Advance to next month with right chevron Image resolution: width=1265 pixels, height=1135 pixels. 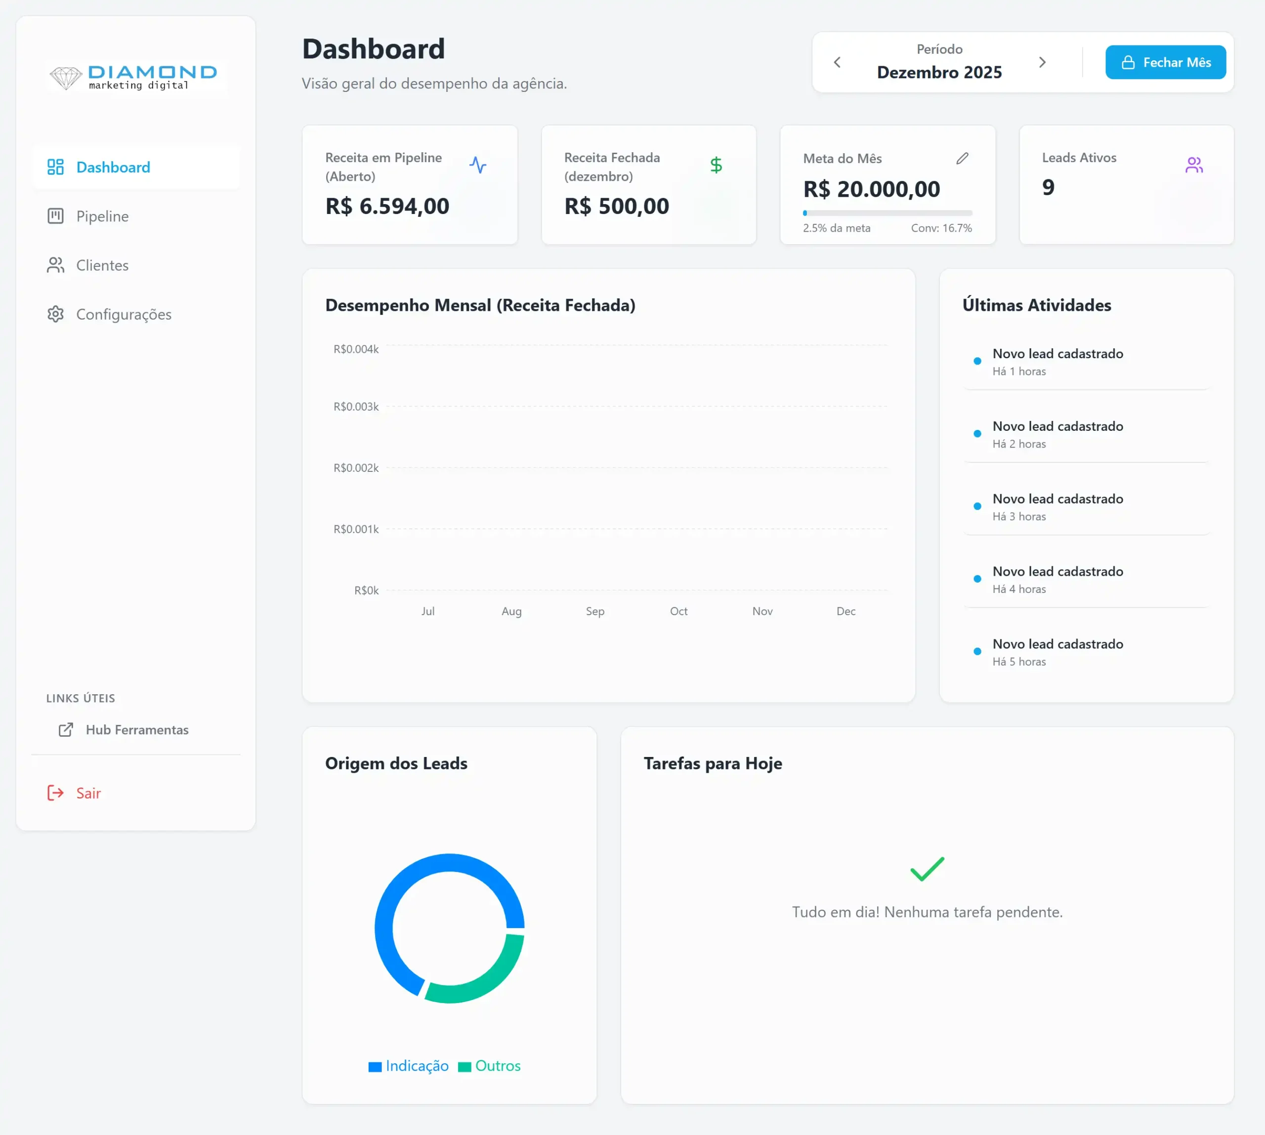[x=1042, y=62]
